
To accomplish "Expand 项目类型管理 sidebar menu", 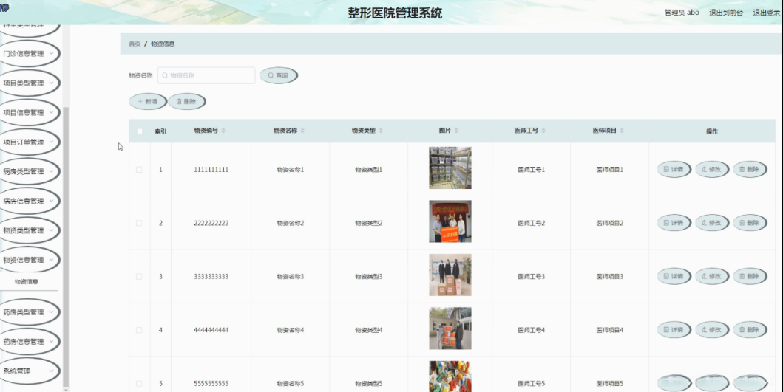I will coord(29,83).
